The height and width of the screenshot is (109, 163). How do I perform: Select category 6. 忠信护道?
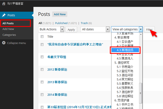122,100
